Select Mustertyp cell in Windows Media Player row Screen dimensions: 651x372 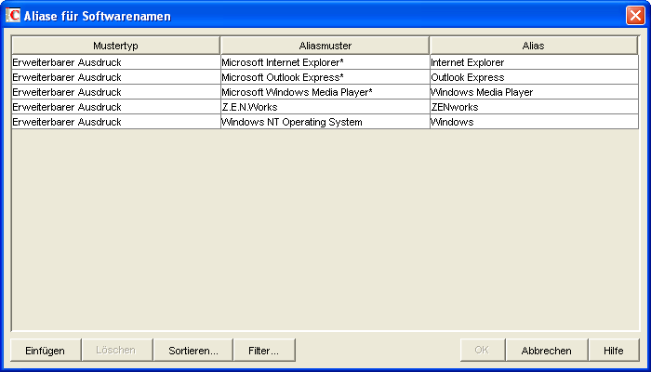pyautogui.click(x=116, y=92)
